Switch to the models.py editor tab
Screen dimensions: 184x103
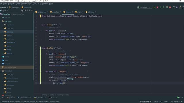pos(56,12)
